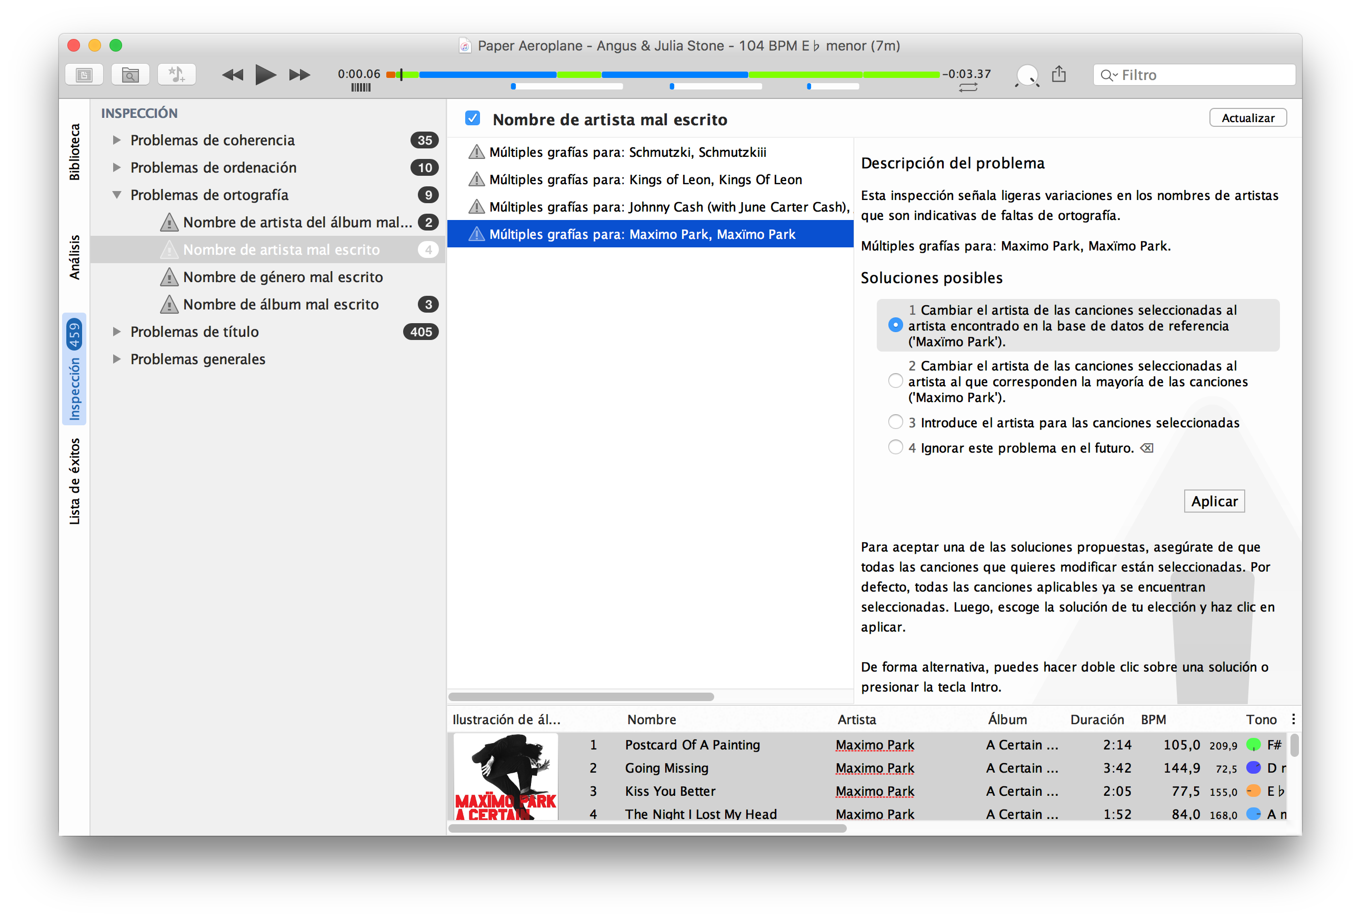
Task: Click the second section slider under the waveform
Action: tap(716, 87)
